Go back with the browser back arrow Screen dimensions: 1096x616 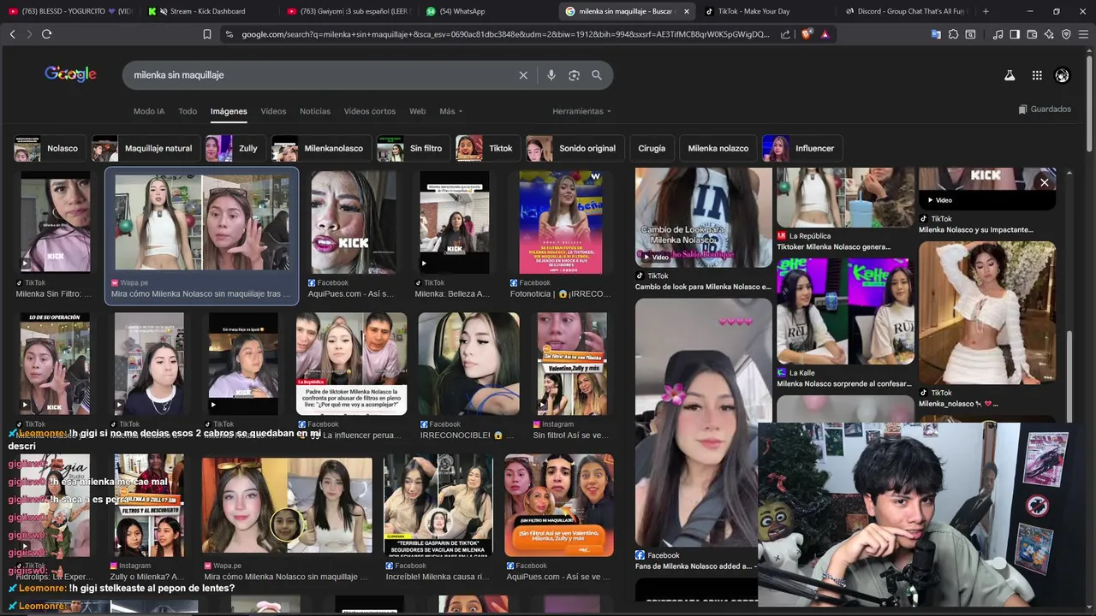coord(12,34)
